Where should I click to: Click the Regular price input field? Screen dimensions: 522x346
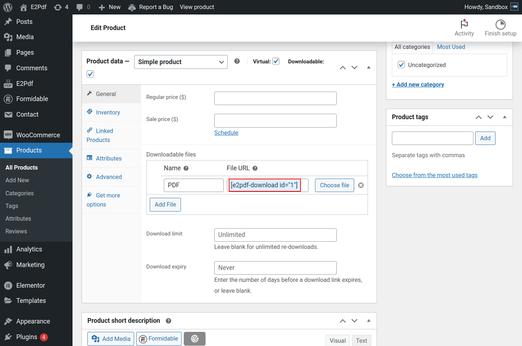(x=275, y=98)
